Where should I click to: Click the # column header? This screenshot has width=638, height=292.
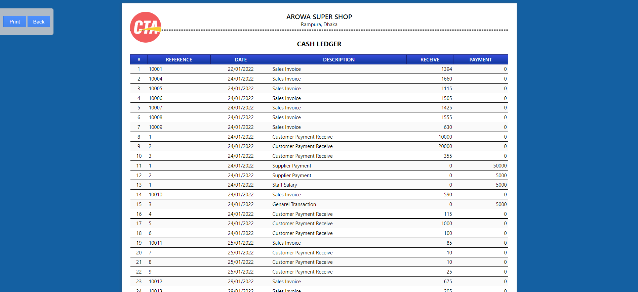tap(139, 59)
